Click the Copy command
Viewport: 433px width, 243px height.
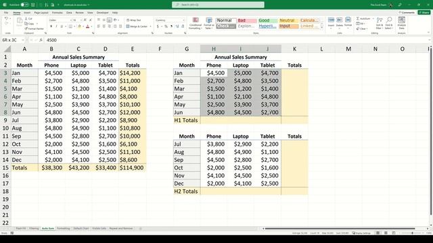(x=30, y=24)
